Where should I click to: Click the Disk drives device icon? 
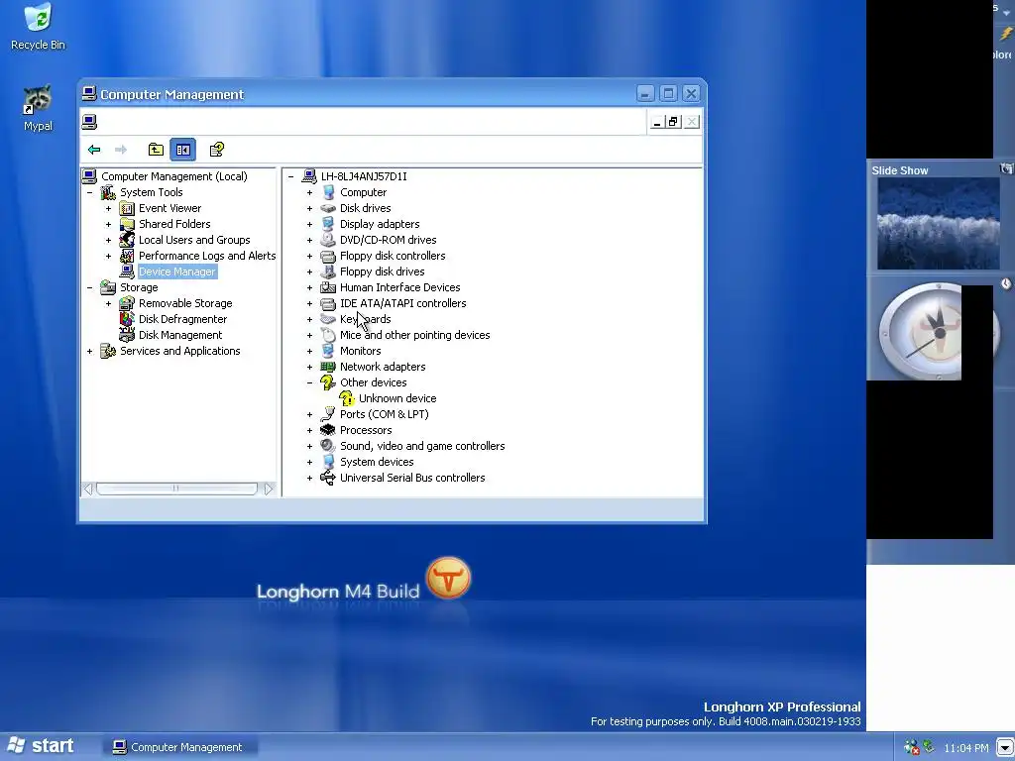click(x=328, y=208)
